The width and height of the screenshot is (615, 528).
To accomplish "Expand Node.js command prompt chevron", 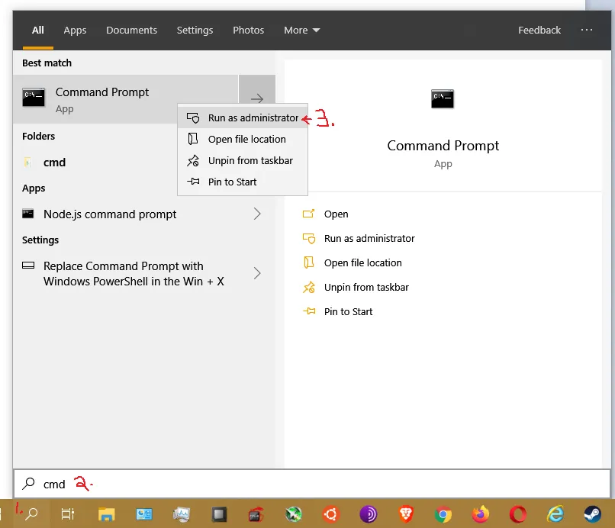I will 257,214.
